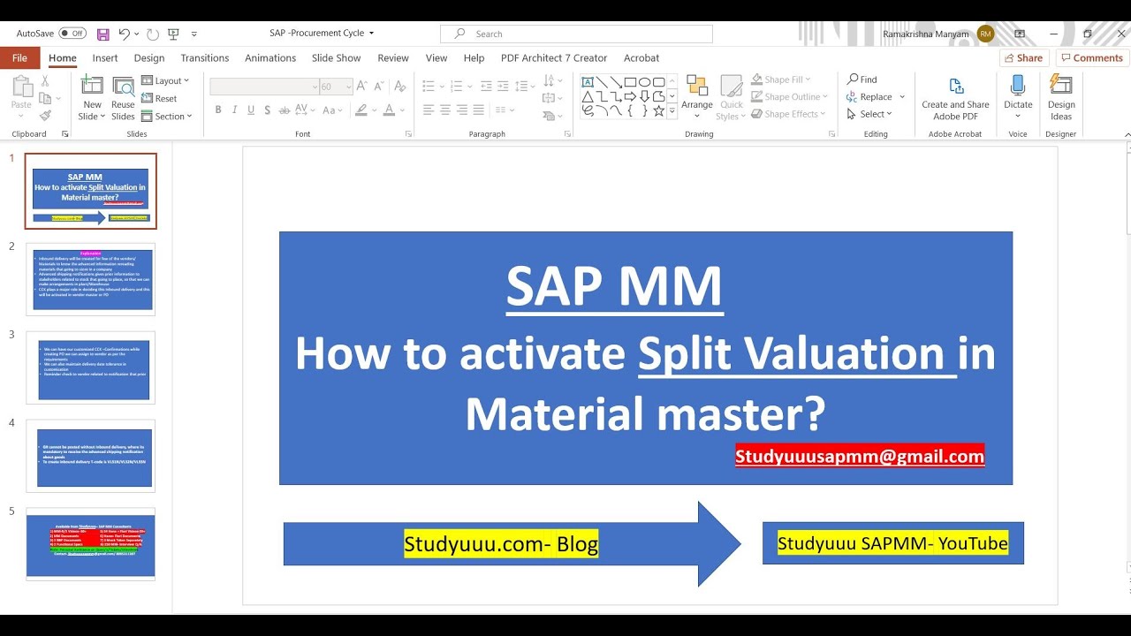Reset the slide formatting

[159, 99]
